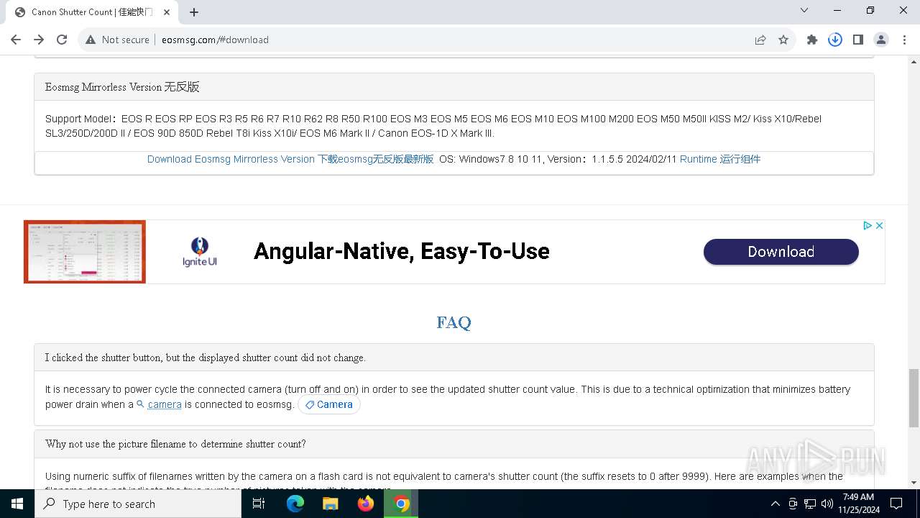Open the Runtime 运行组件 link
Screen dimensions: 920x518
click(x=720, y=159)
